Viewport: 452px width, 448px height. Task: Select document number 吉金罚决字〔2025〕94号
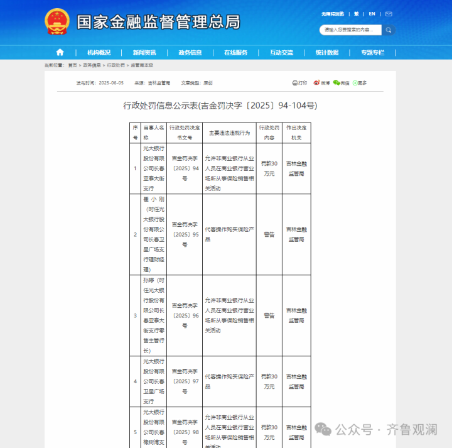click(185, 168)
